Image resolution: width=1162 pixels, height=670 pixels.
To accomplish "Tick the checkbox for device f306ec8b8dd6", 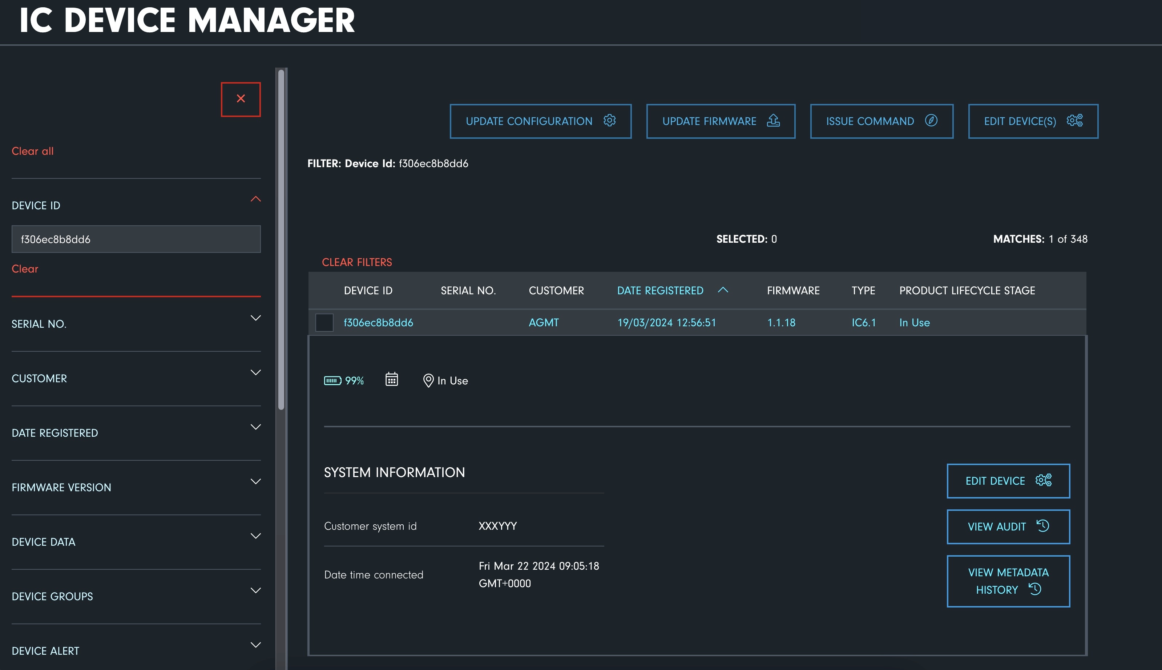I will (x=324, y=323).
